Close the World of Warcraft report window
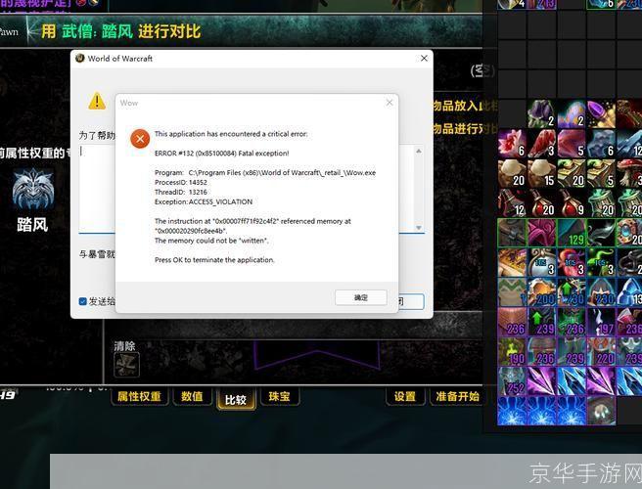This screenshot has height=489, width=642. pyautogui.click(x=424, y=59)
